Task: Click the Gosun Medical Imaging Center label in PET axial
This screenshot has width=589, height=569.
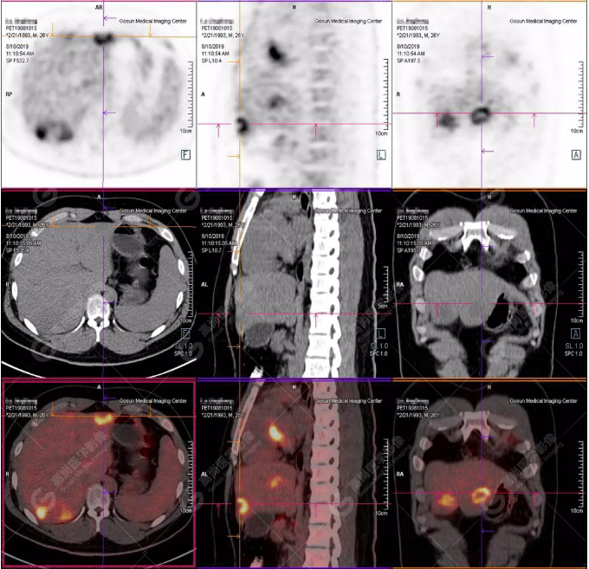Action: pos(152,19)
